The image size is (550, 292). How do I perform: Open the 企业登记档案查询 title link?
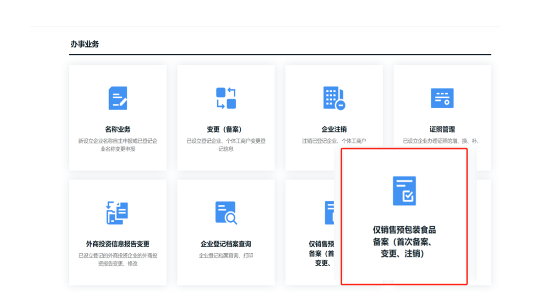pyautogui.click(x=226, y=244)
